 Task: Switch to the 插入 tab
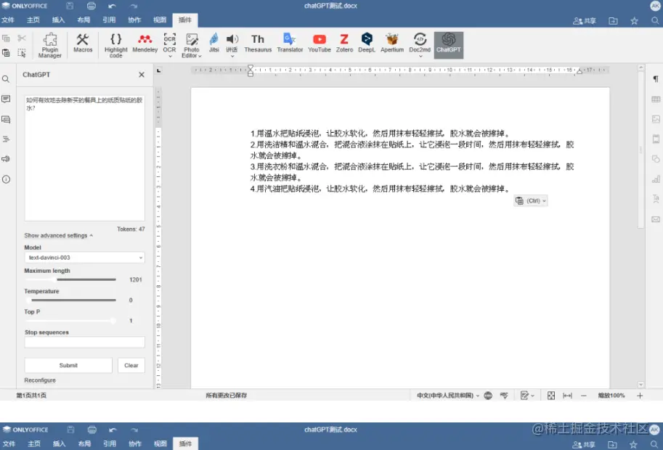[58, 20]
